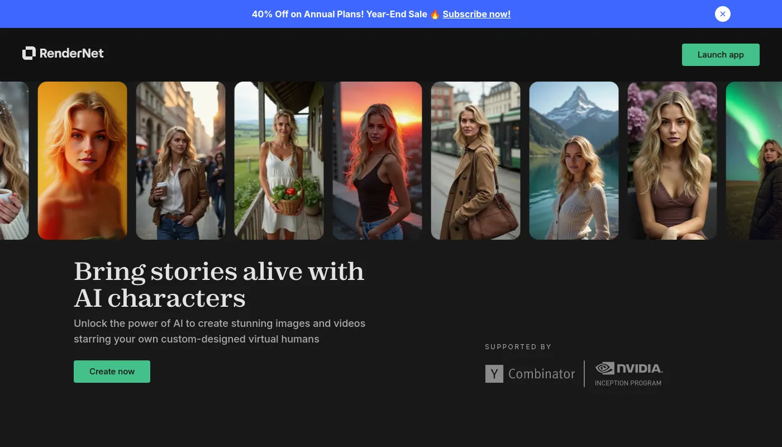
Task: Select the sunset sky portrait image
Action: coord(377,160)
